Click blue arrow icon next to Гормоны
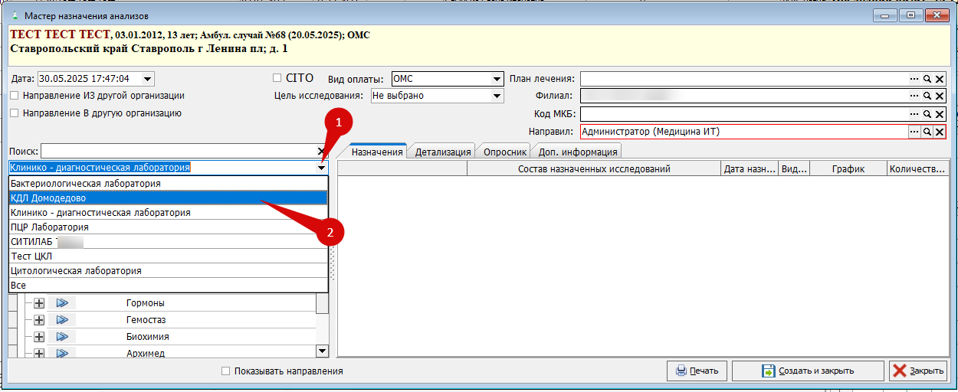 tap(62, 303)
